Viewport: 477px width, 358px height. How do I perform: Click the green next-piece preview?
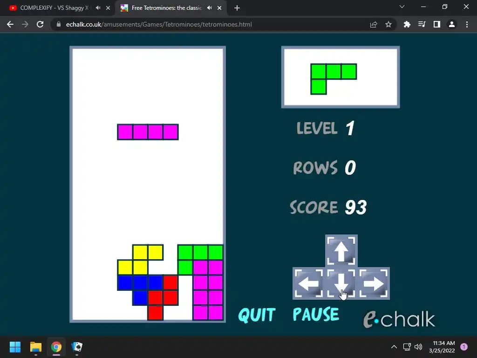(334, 79)
